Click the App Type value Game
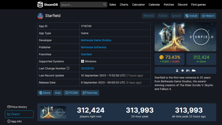Image resolution: width=222 pixels, height=125 pixels. [85, 33]
